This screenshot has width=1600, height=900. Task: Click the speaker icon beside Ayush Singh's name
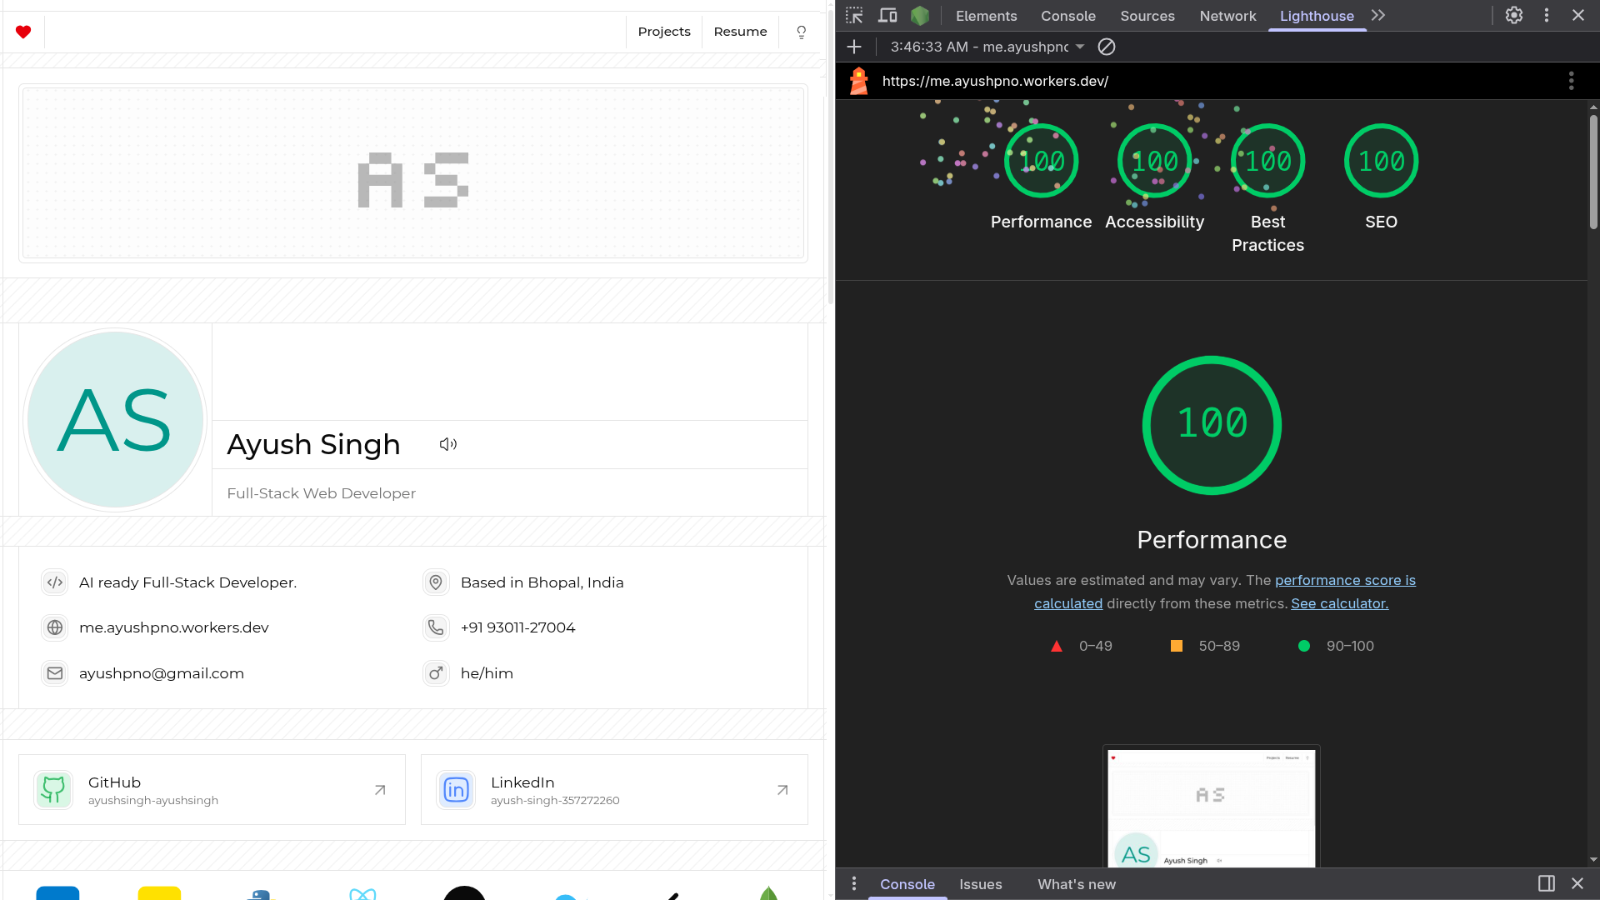coord(447,444)
